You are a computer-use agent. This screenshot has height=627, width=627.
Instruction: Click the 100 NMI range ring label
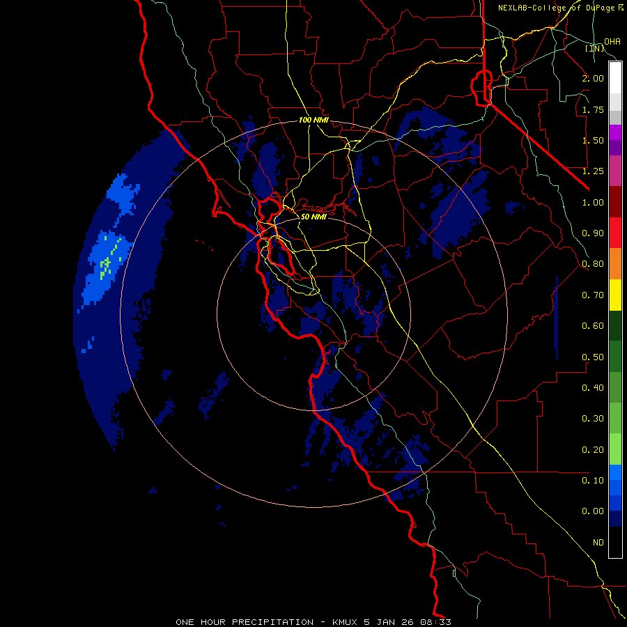(x=313, y=120)
